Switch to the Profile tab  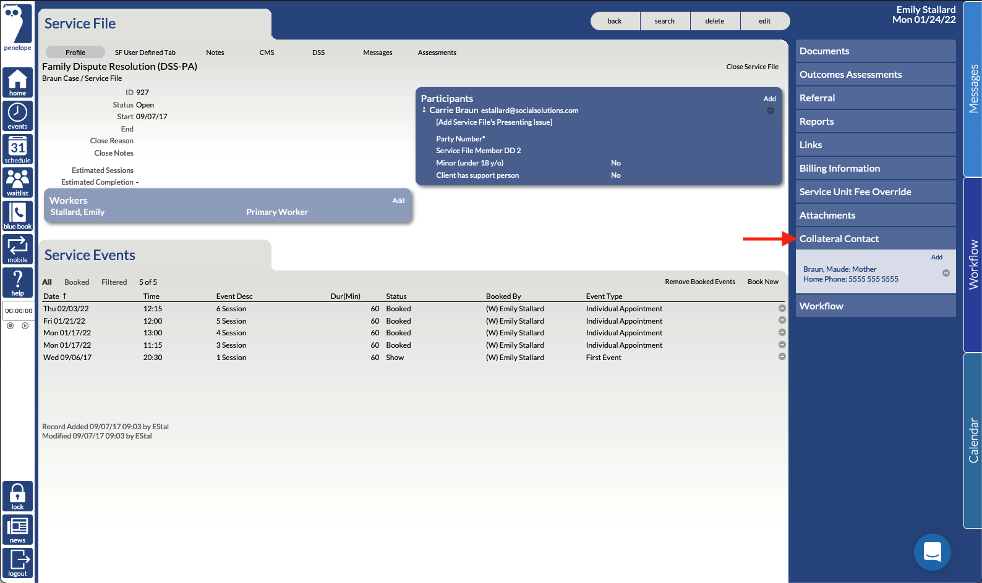[x=75, y=52]
